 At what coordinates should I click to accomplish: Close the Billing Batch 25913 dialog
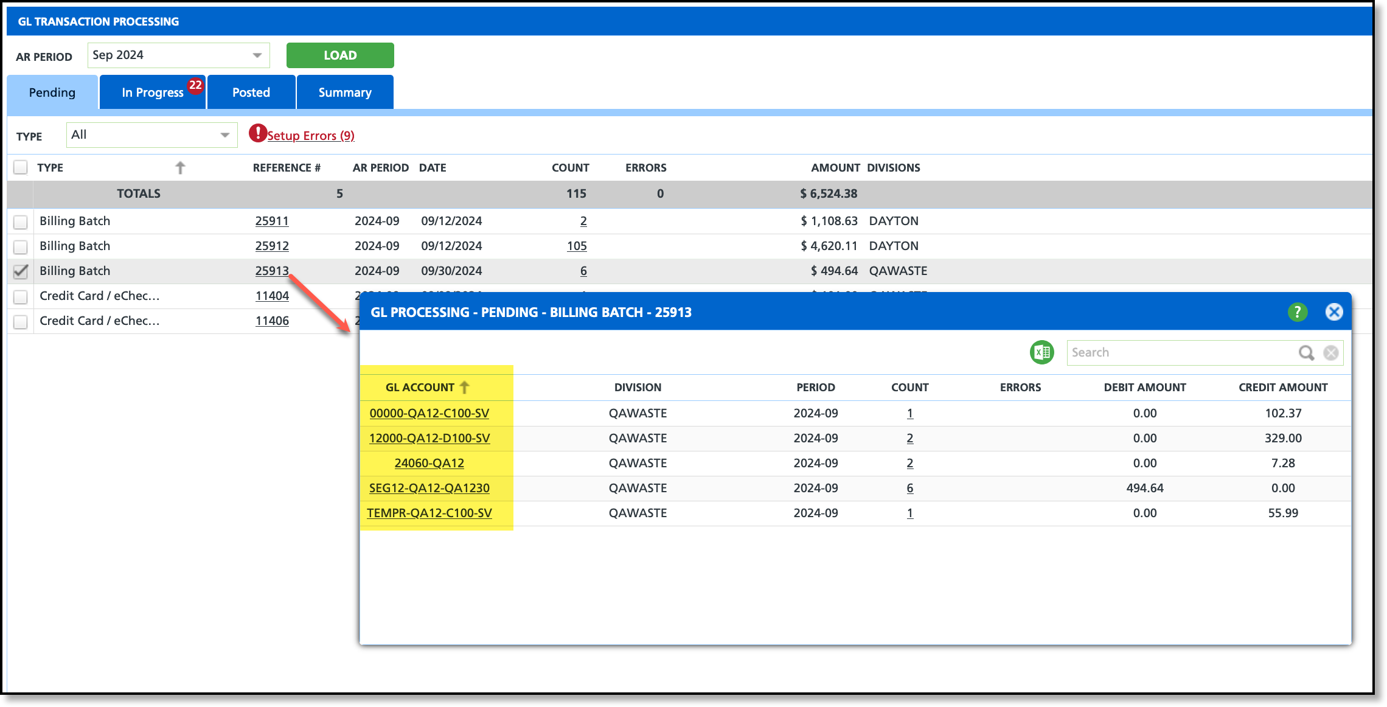1334,312
